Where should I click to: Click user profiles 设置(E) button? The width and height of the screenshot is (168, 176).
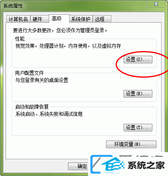click(138, 94)
